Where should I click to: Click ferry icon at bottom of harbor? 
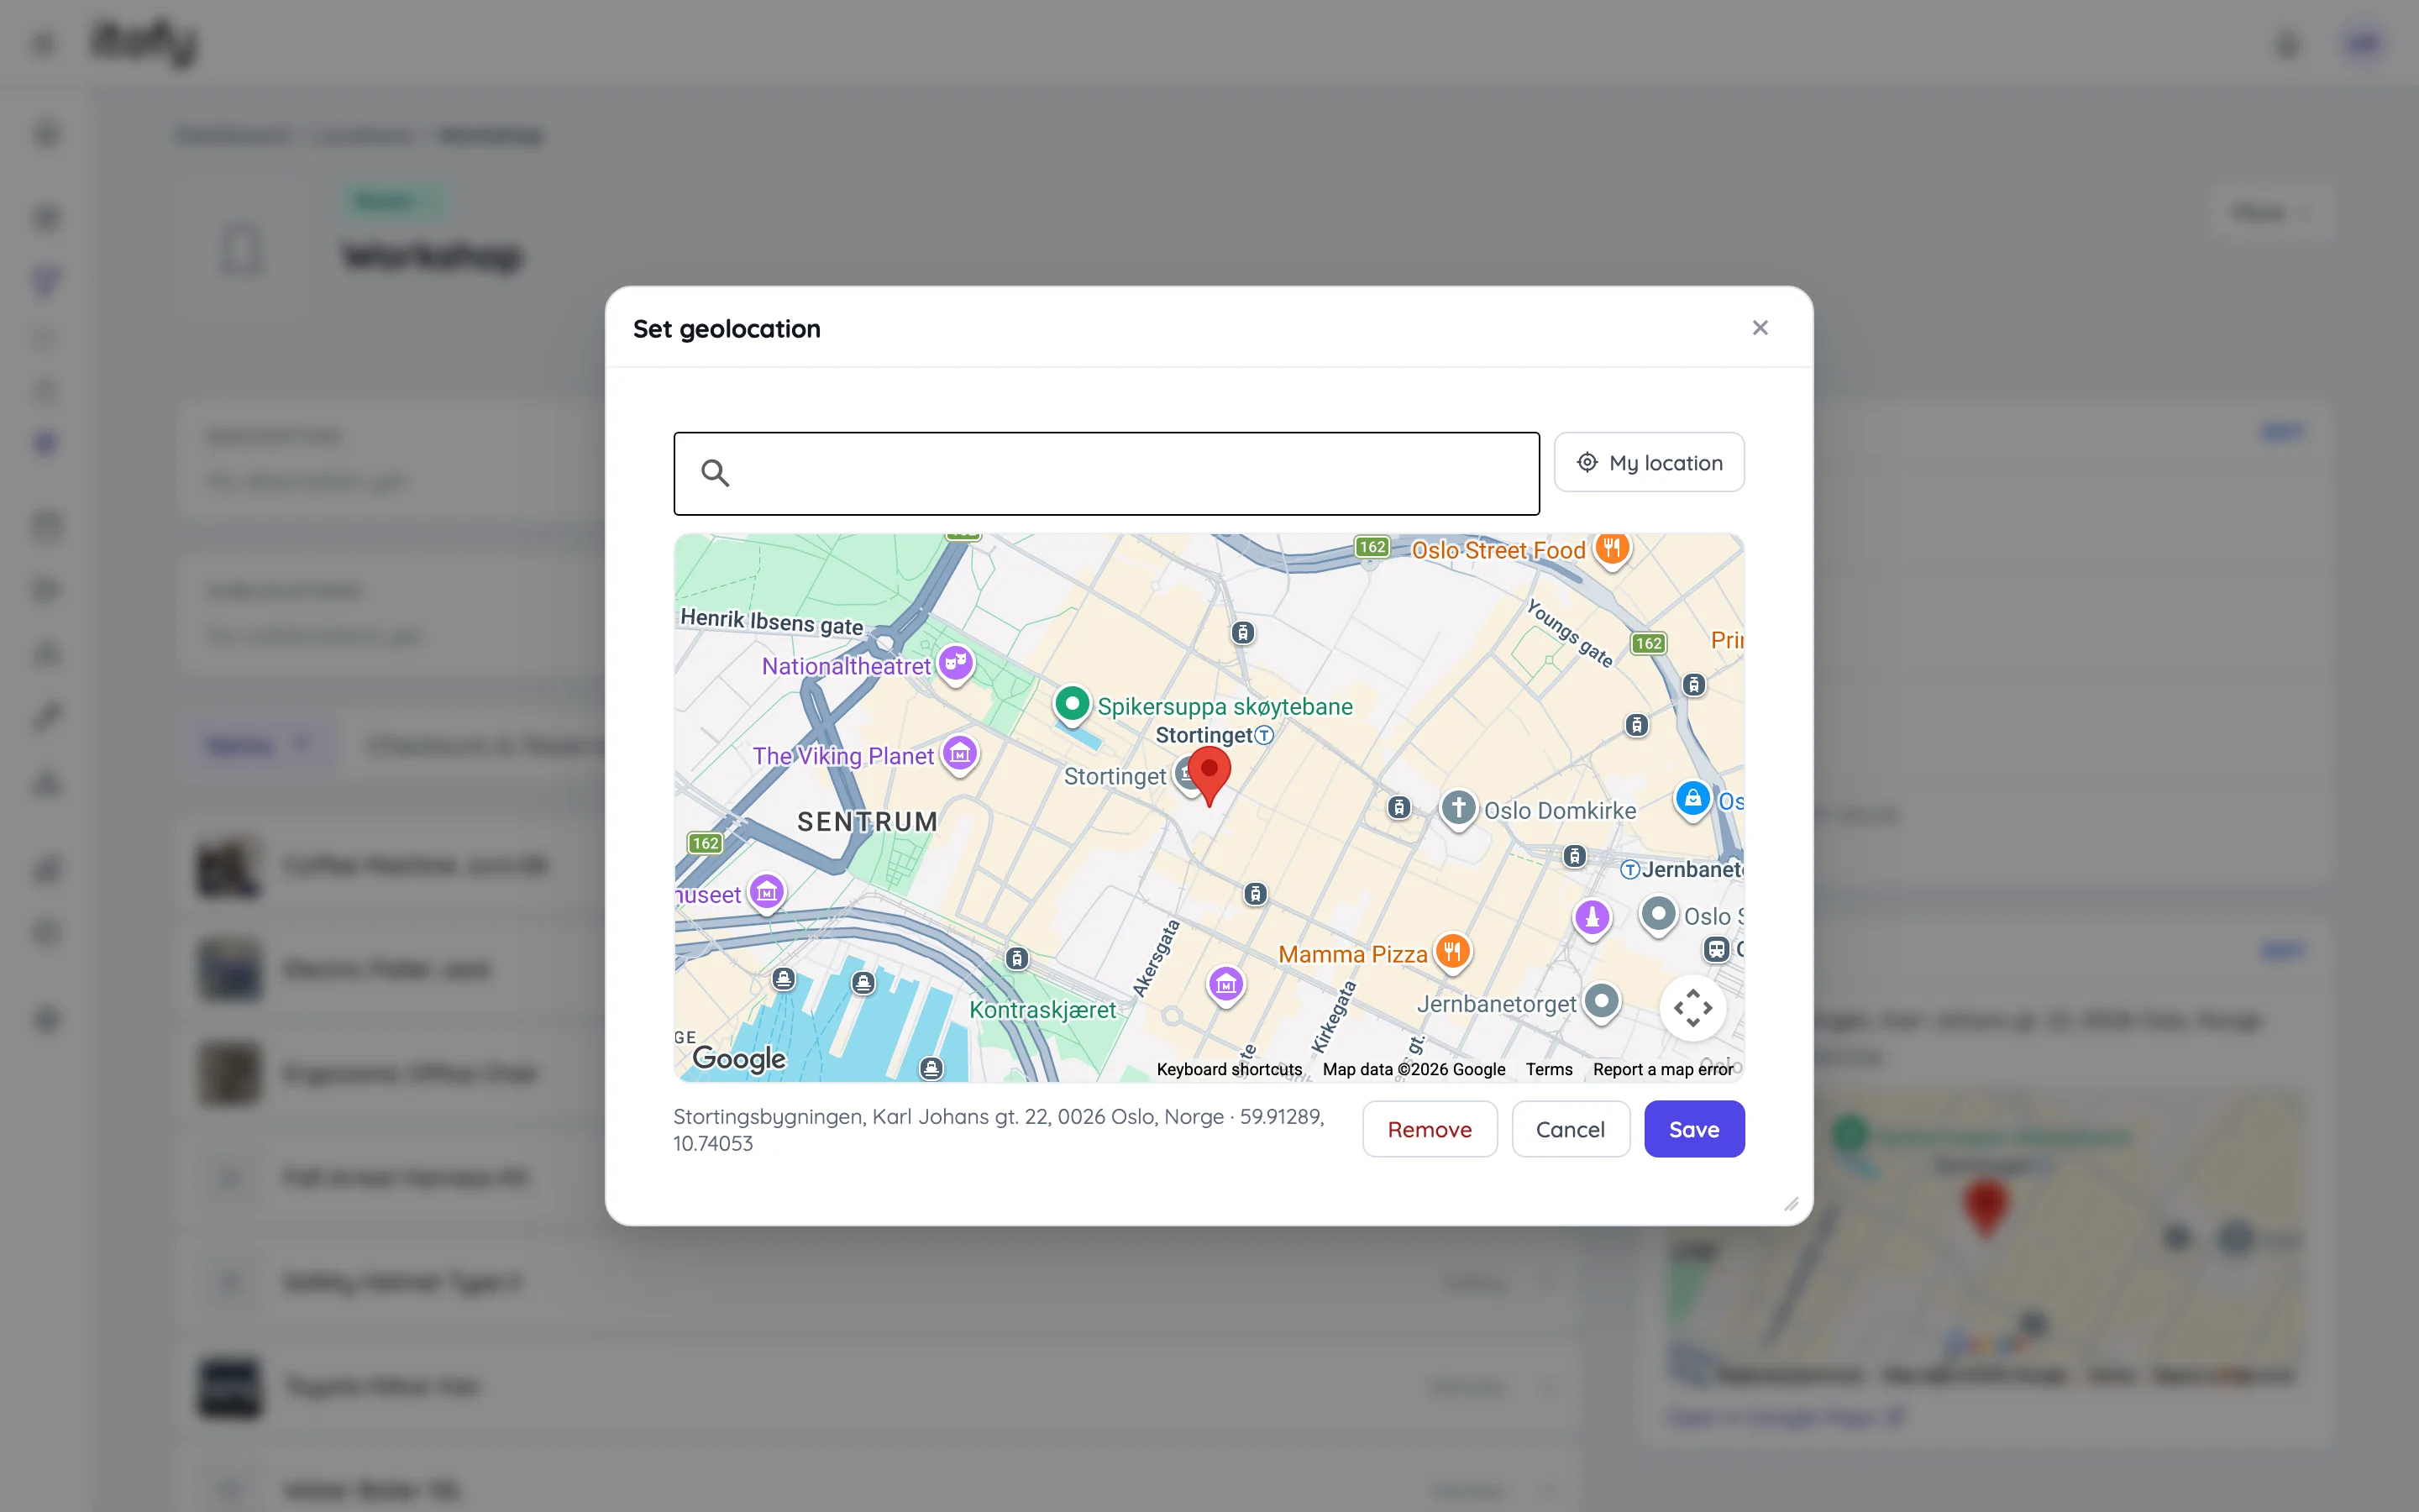931,1068
